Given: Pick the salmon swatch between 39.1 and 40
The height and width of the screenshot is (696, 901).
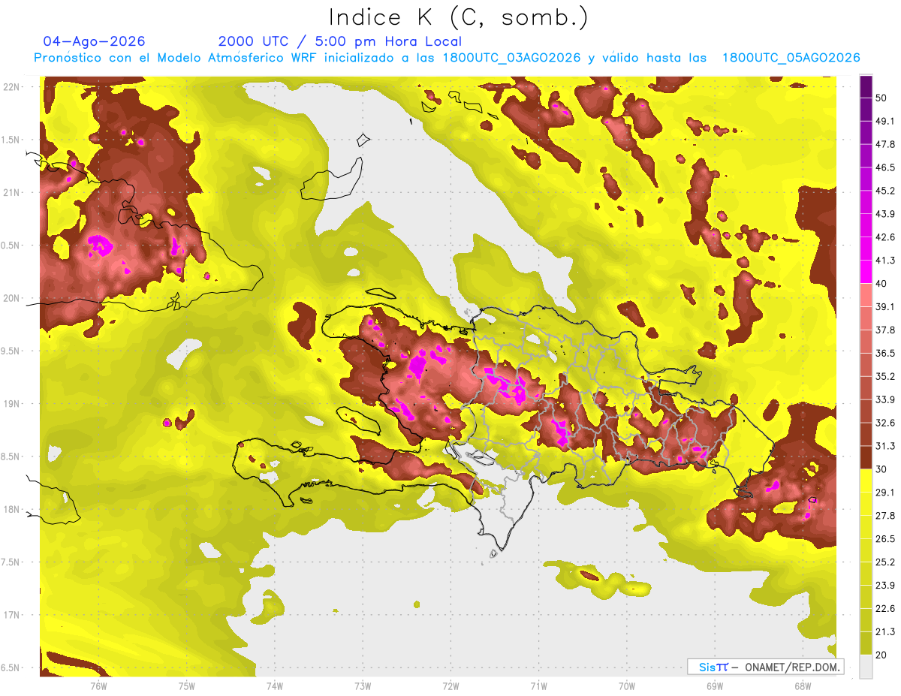Looking at the screenshot, I should pyautogui.click(x=866, y=295).
